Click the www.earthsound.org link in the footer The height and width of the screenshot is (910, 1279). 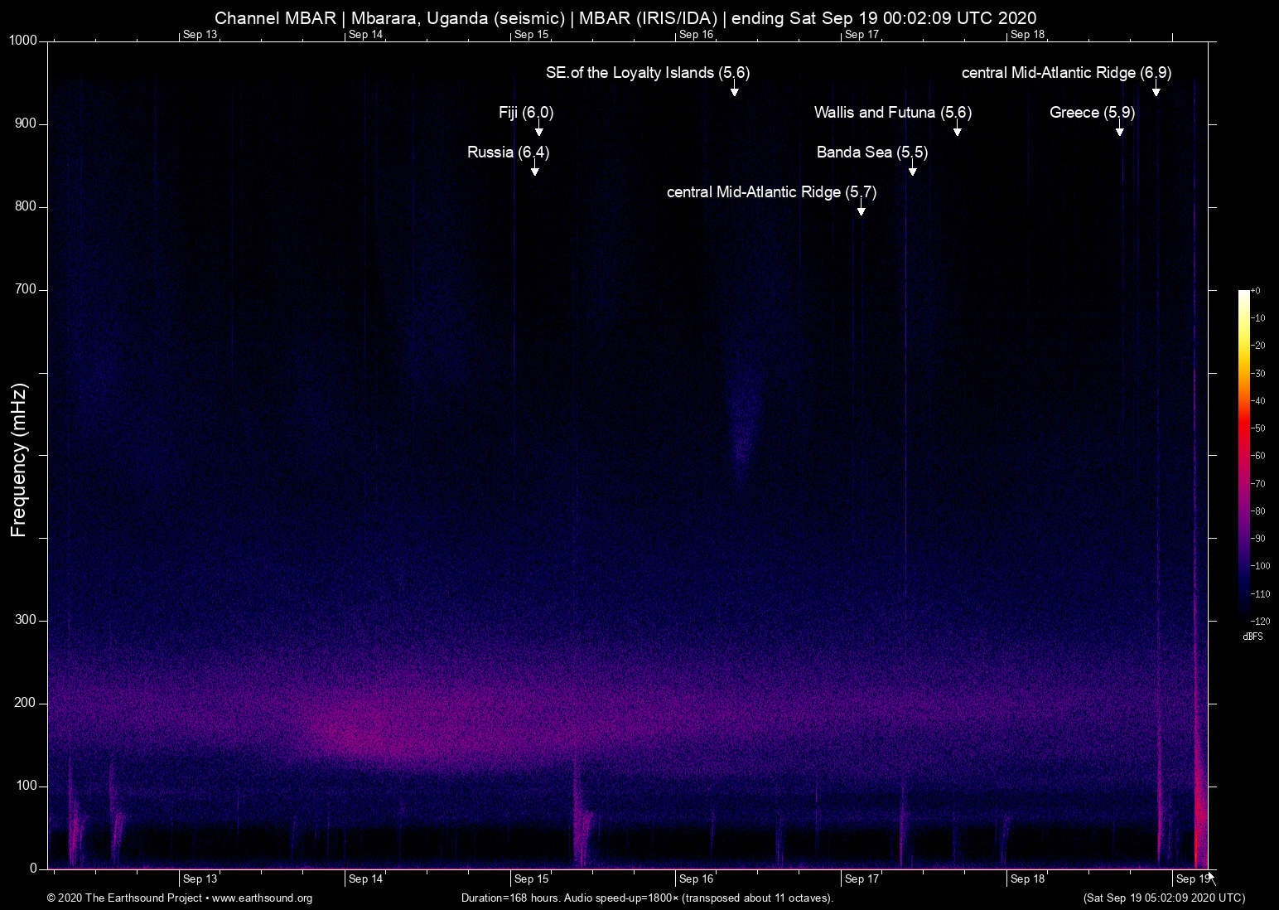coord(262,898)
